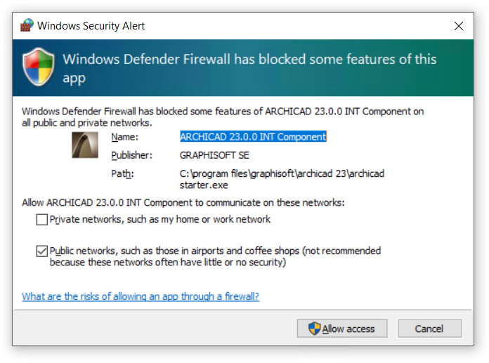
Task: Click the Name: field label
Action: point(125,137)
